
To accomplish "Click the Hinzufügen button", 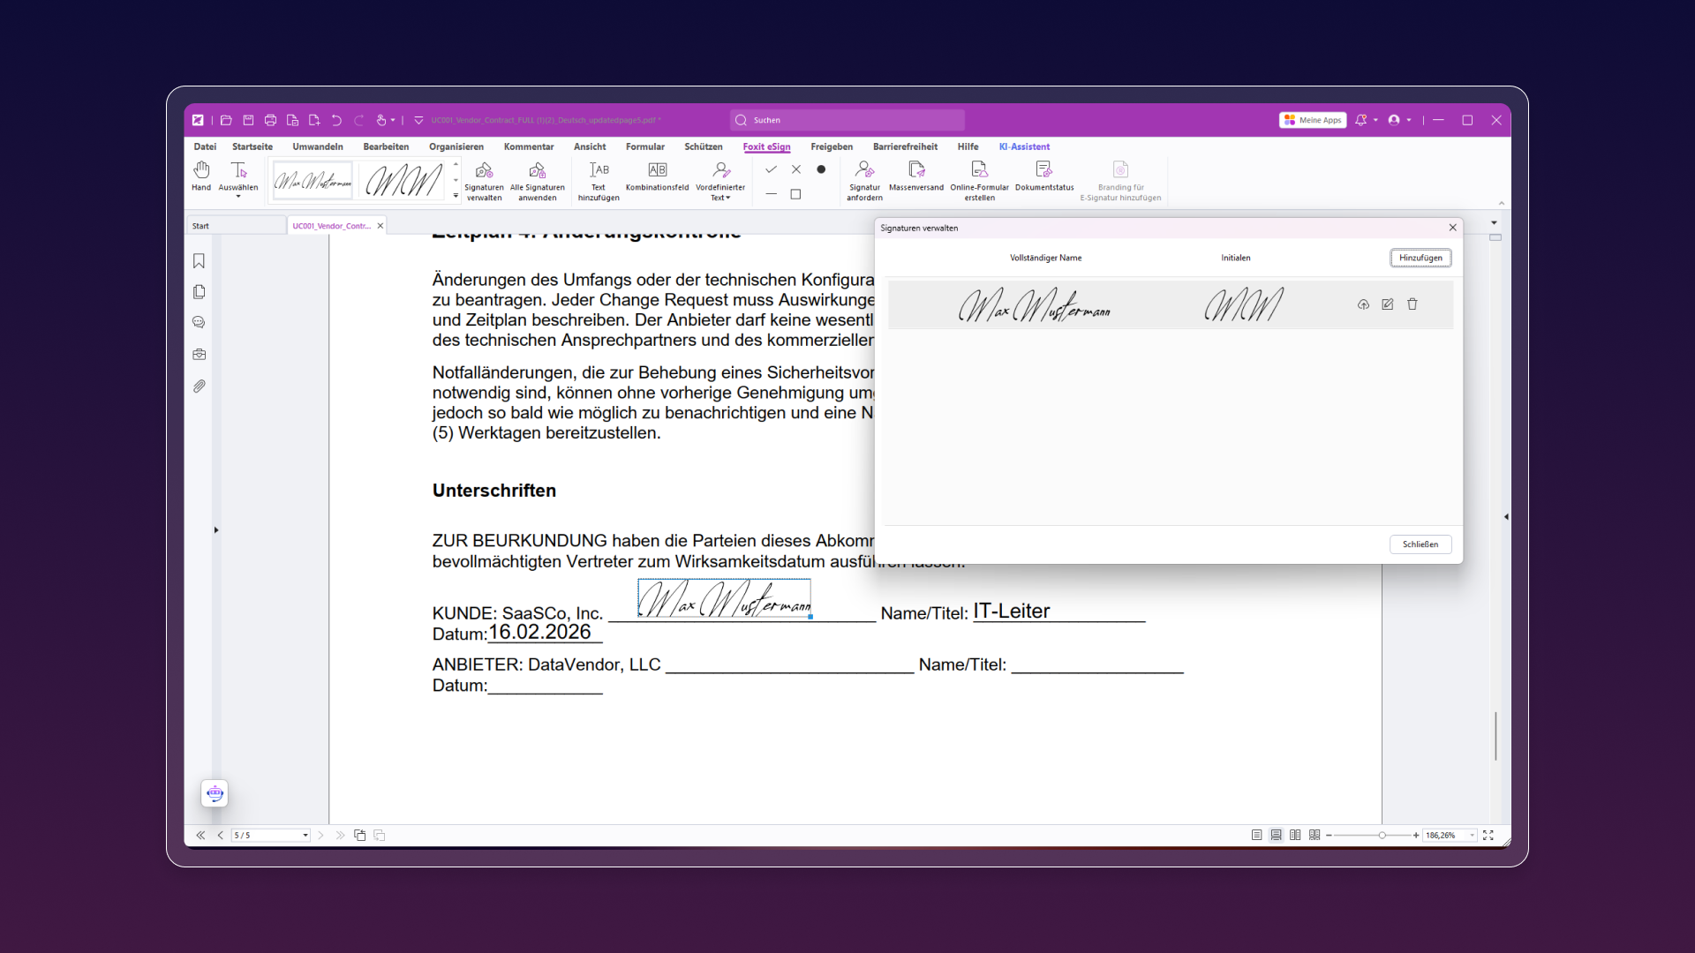I will 1420,258.
